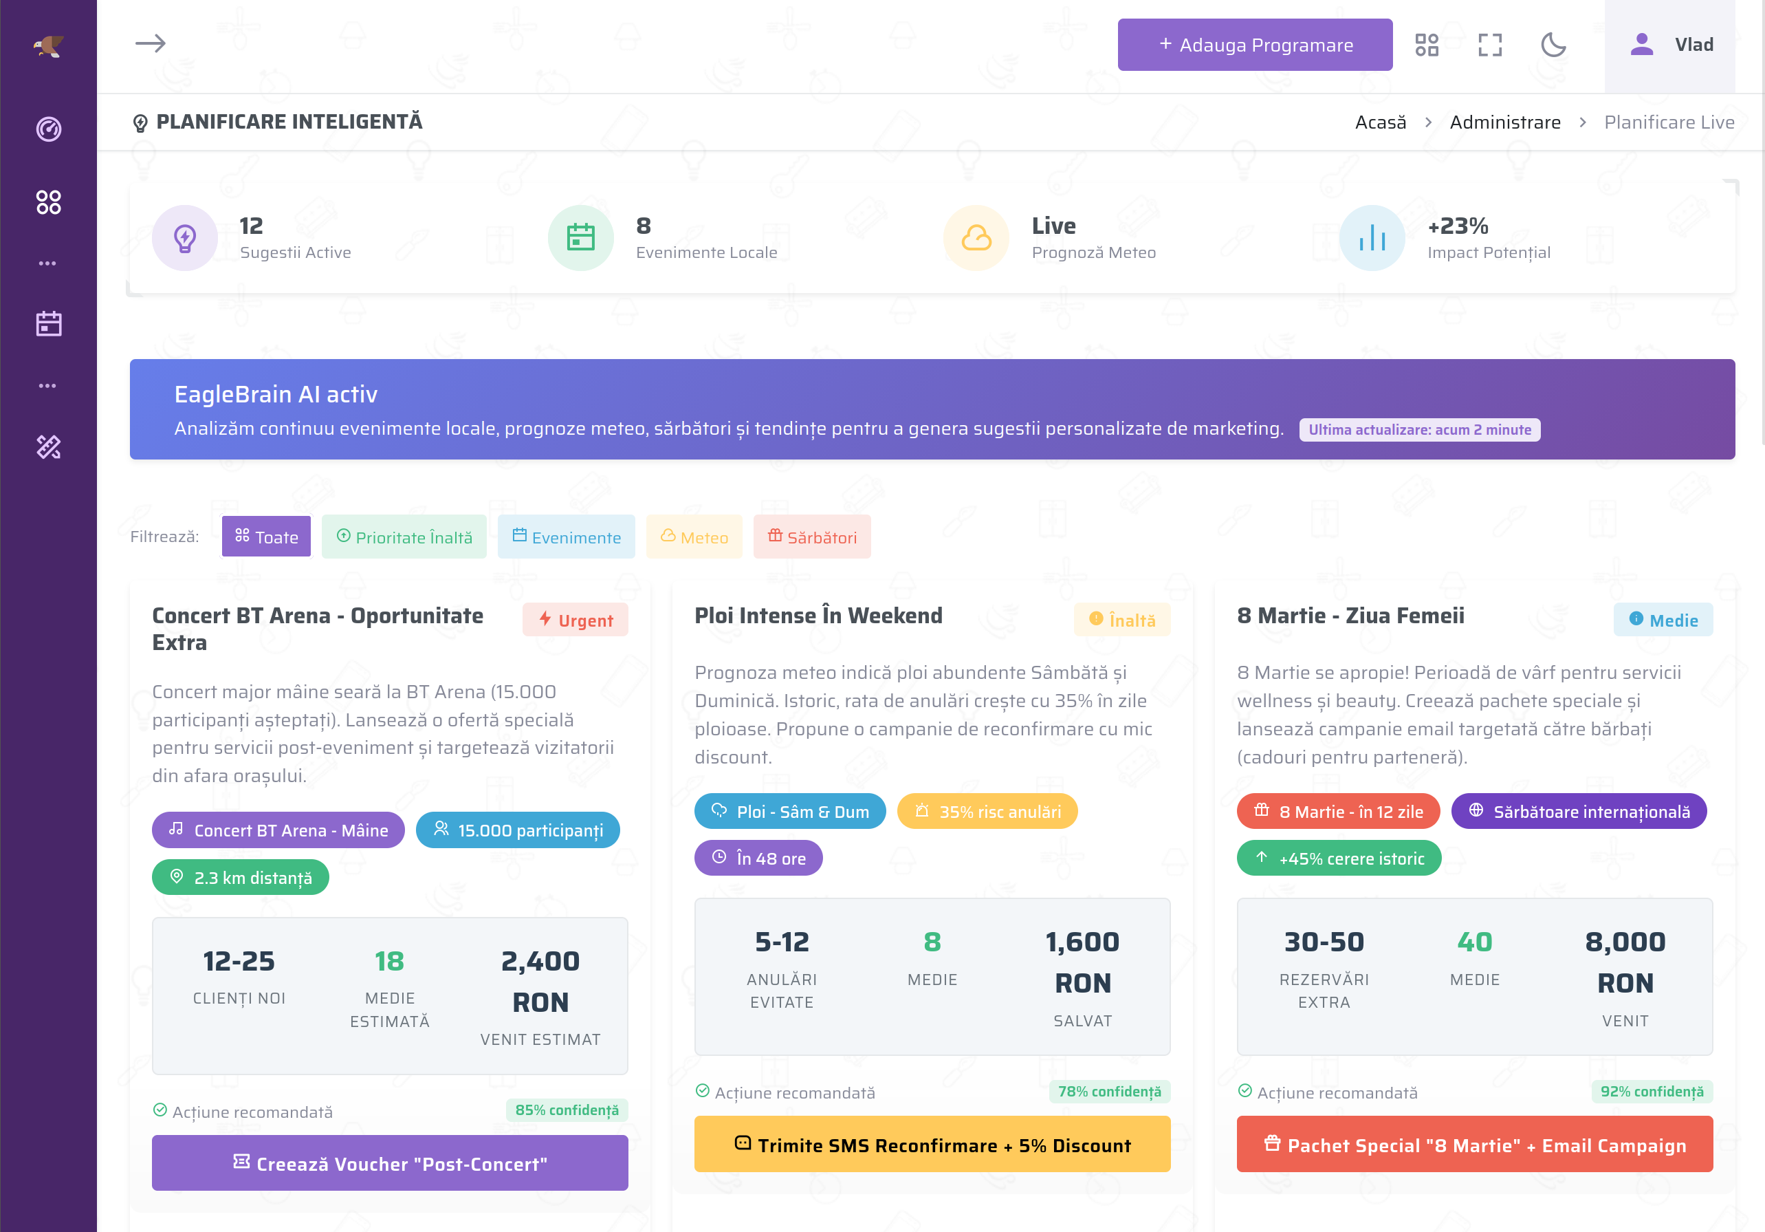Open the Administrare breadcrumb link

click(x=1504, y=122)
